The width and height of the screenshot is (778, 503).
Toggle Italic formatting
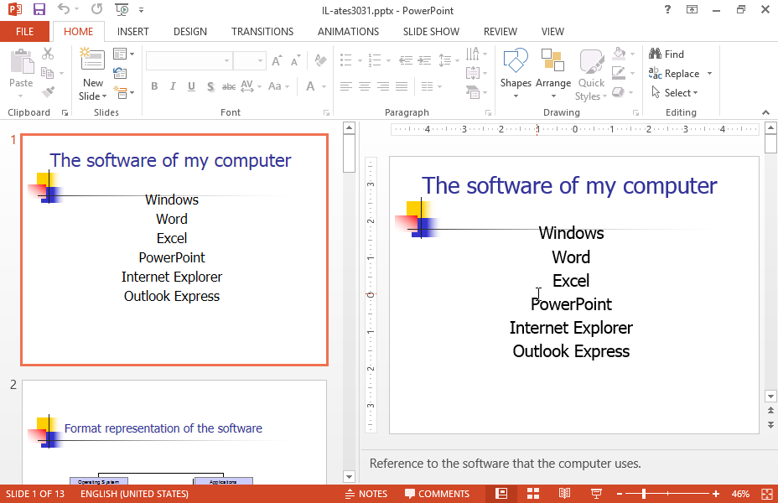[173, 86]
